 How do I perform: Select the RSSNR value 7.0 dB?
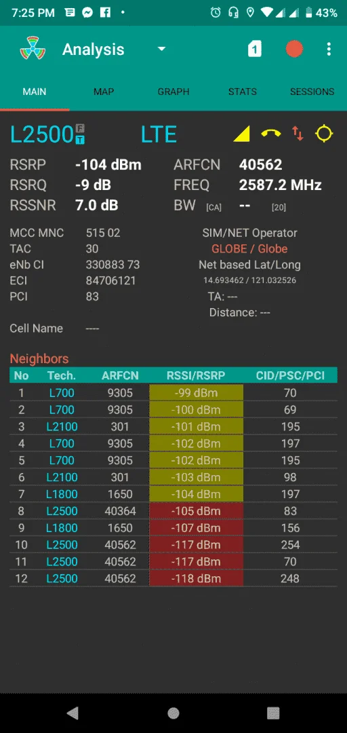pos(97,205)
